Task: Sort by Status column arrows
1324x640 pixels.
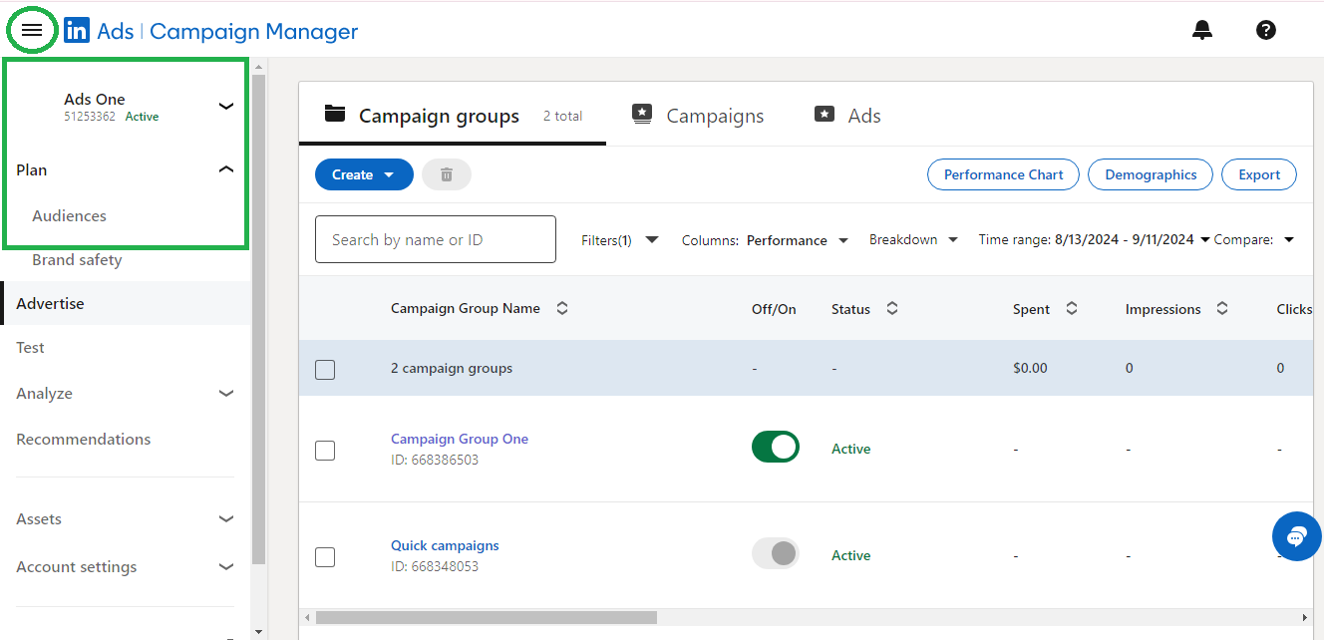Action: point(892,309)
